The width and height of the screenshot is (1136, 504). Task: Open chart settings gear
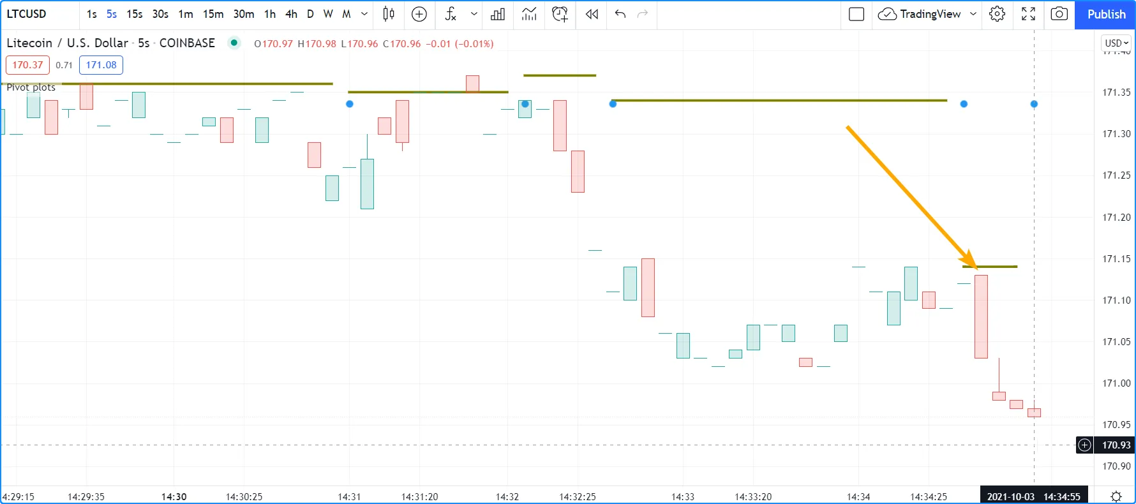[x=997, y=14]
